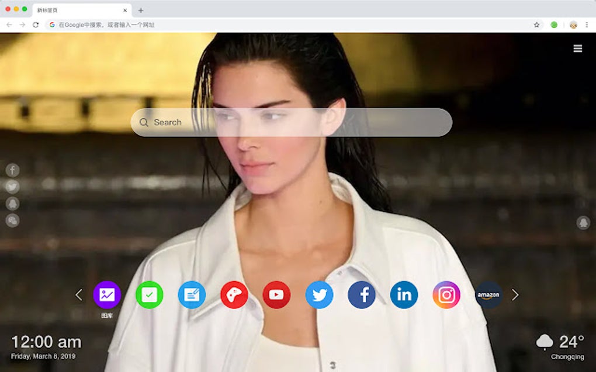Click the 24° temperature reading
596x372 pixels.
pyautogui.click(x=571, y=342)
